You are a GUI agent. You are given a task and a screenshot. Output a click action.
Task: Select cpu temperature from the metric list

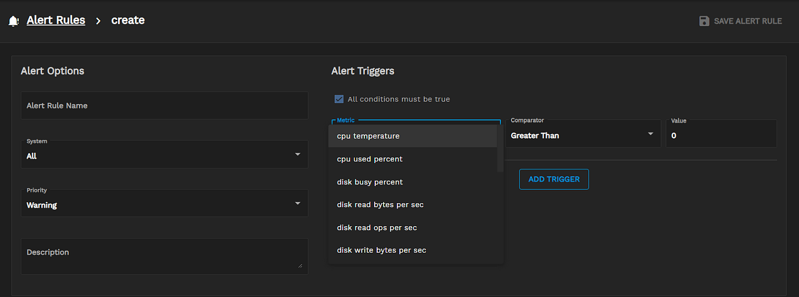click(368, 136)
